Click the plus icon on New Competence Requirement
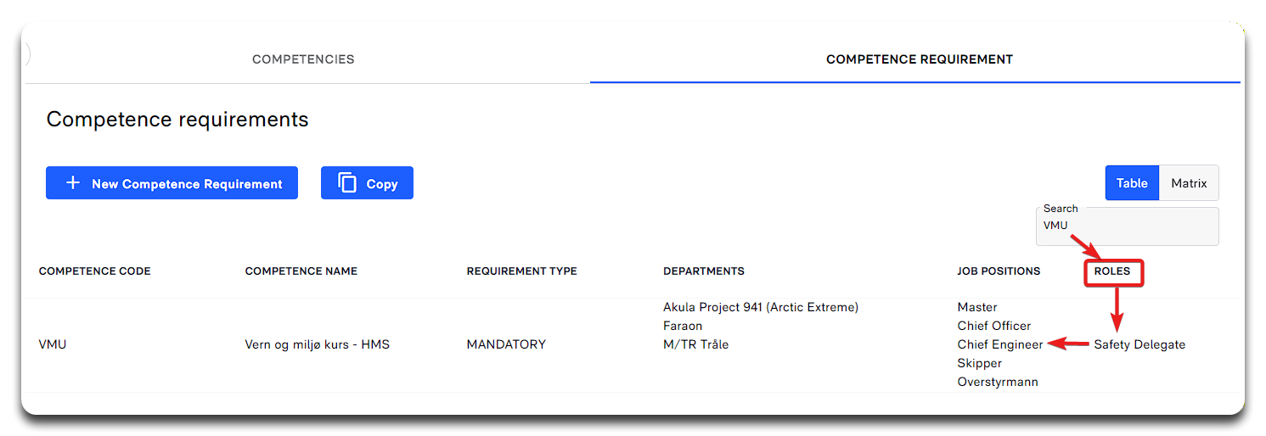This screenshot has width=1266, height=436. [x=73, y=183]
